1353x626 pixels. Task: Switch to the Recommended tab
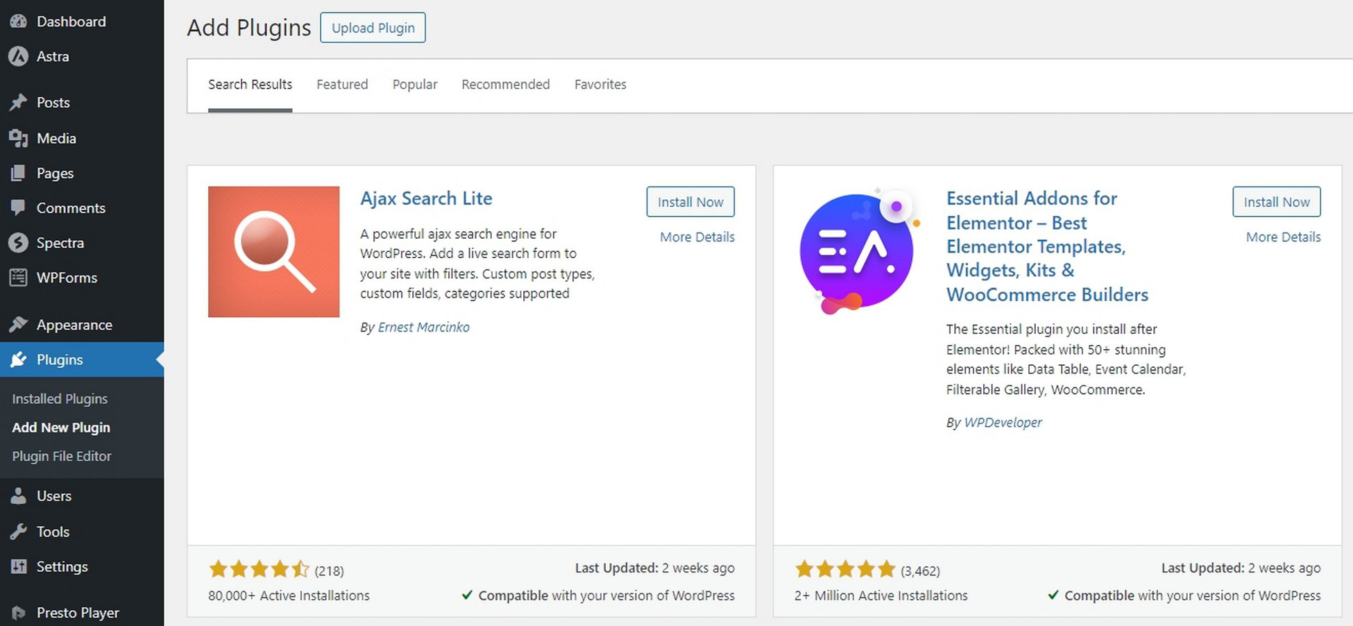[505, 84]
